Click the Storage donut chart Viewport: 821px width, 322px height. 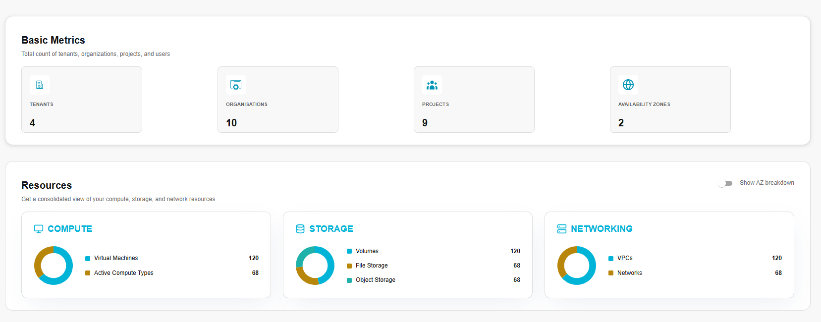pyautogui.click(x=315, y=266)
